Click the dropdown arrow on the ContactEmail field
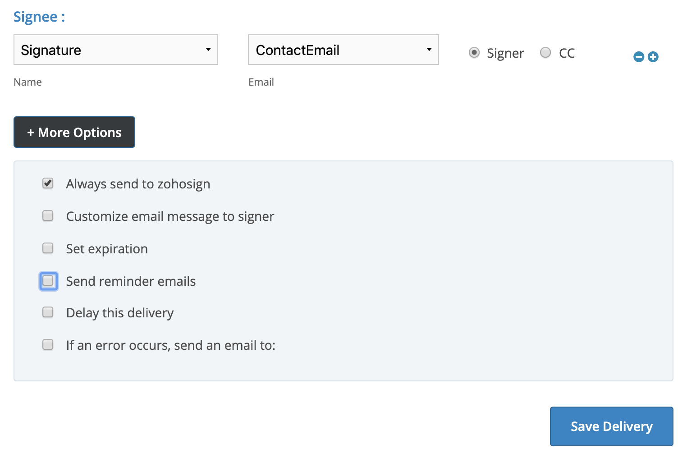696x458 pixels. point(429,50)
